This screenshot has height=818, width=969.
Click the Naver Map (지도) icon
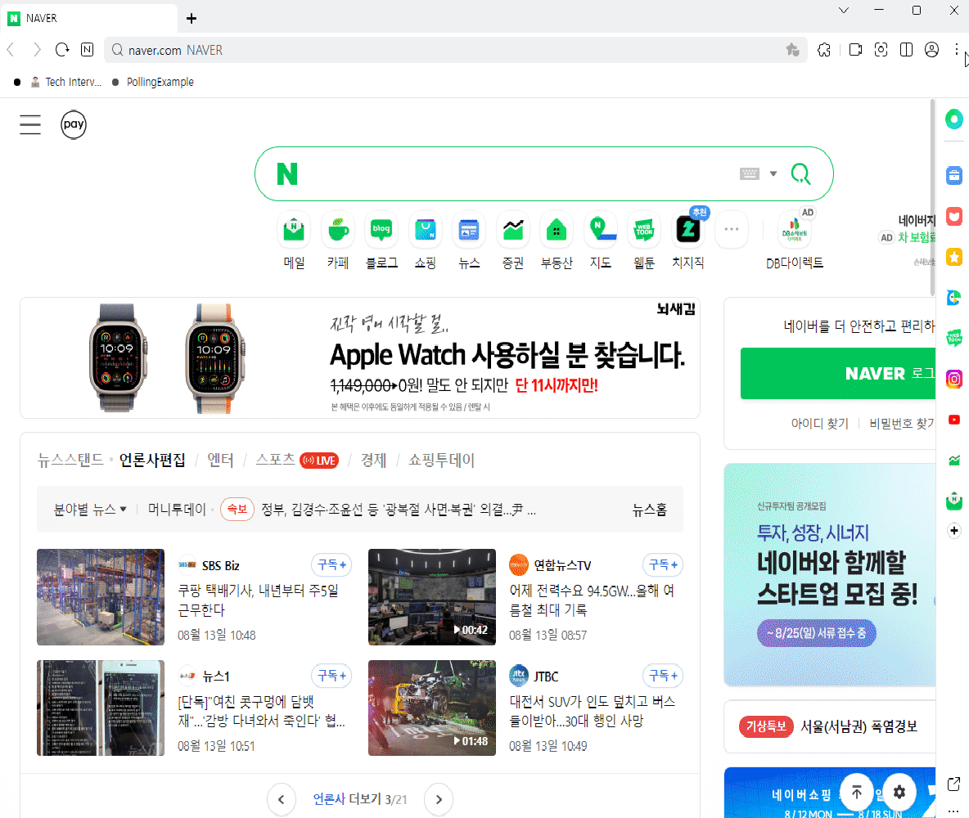pos(600,231)
